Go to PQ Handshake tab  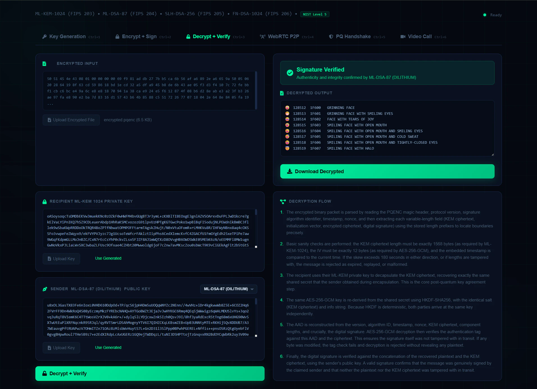pos(357,36)
